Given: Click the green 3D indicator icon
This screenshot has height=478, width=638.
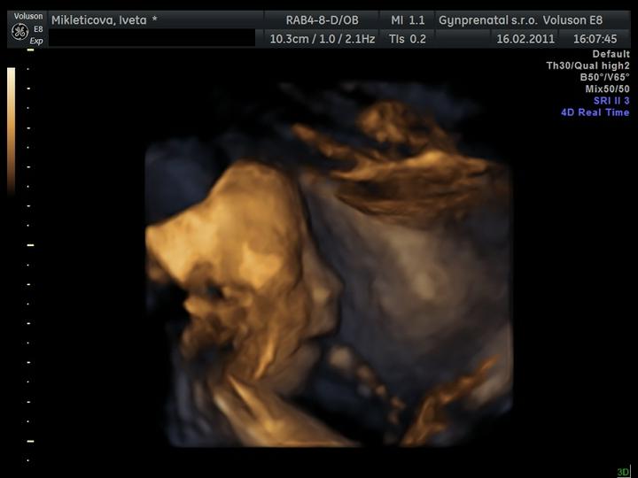Looking at the screenshot, I should click(x=623, y=472).
